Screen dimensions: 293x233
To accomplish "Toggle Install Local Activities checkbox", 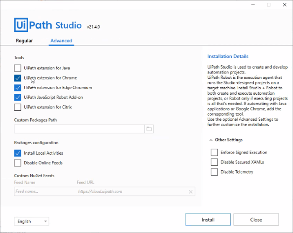I will (x=18, y=153).
